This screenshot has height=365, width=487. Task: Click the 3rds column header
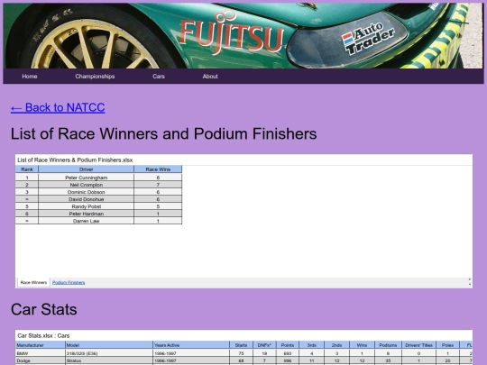[x=311, y=345]
